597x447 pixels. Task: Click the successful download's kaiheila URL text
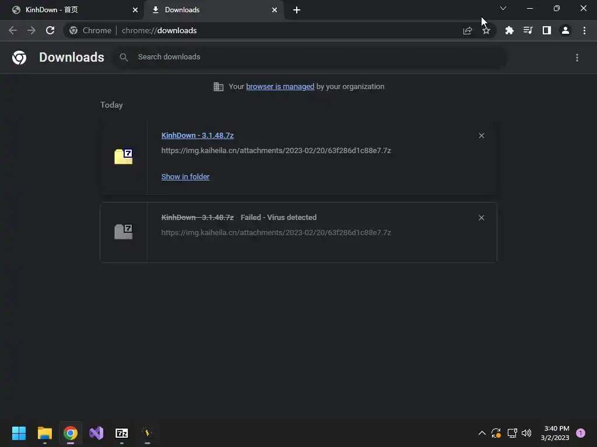tap(276, 151)
